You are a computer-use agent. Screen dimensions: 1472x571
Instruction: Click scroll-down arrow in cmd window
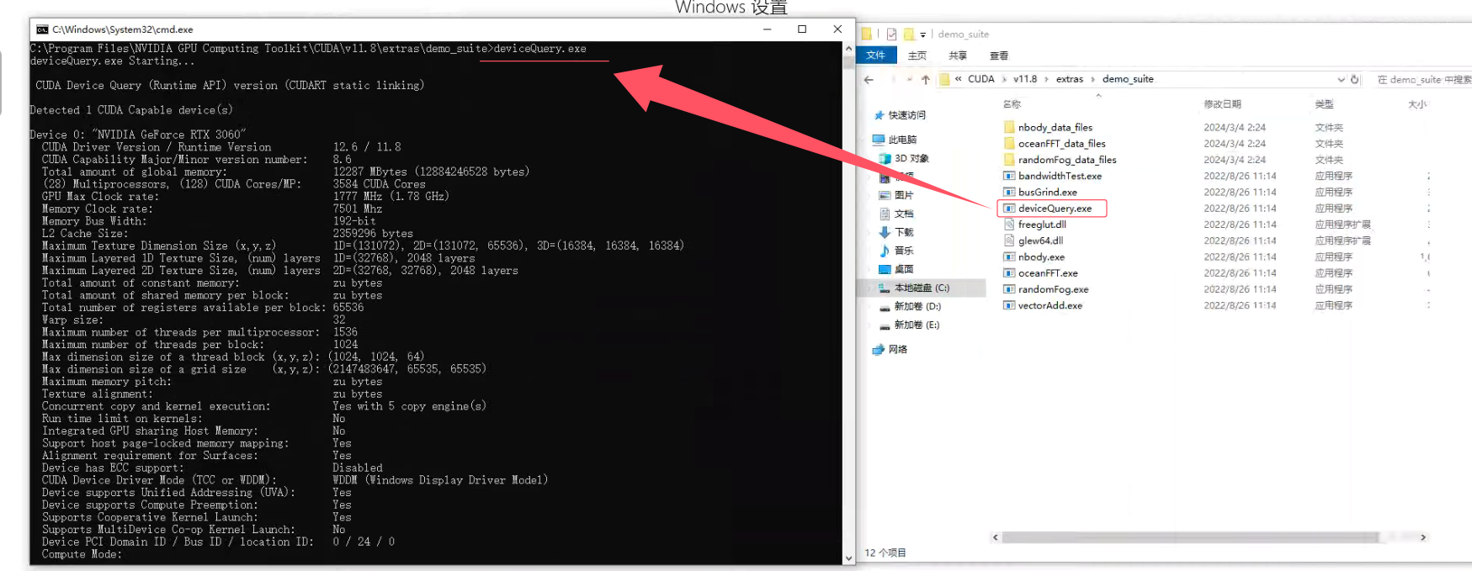click(x=848, y=558)
